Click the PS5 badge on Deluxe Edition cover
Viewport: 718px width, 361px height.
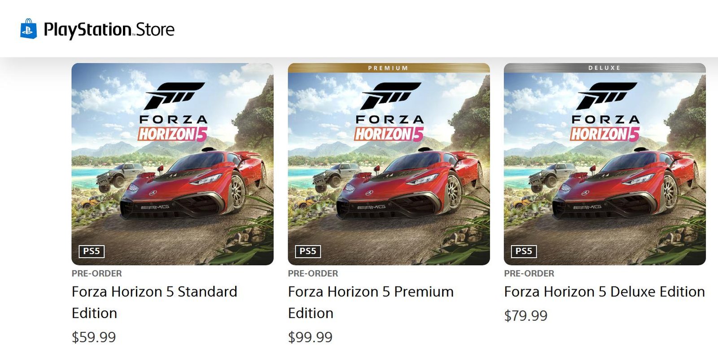click(x=524, y=251)
